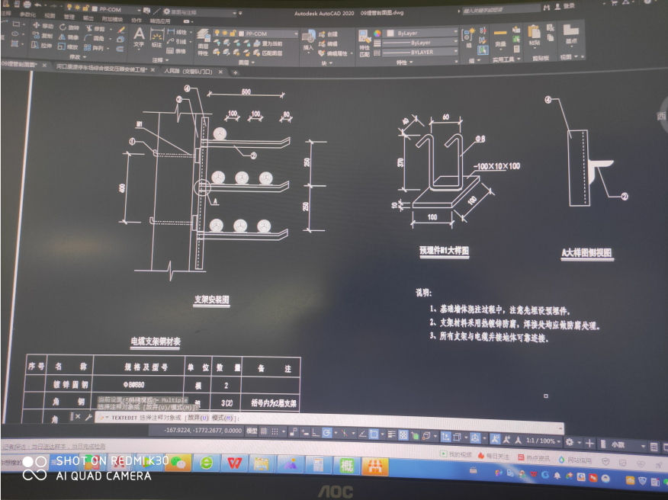Select the Move (移动) tool
This screenshot has width=668, height=500.
click(42, 26)
